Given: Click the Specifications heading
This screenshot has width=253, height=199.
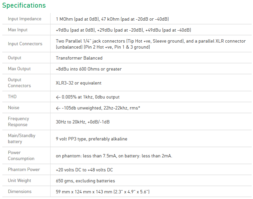Looking at the screenshot, I should [x=24, y=6].
